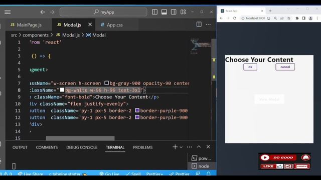
Task: Open editor more actions menu
Action: point(208,24)
